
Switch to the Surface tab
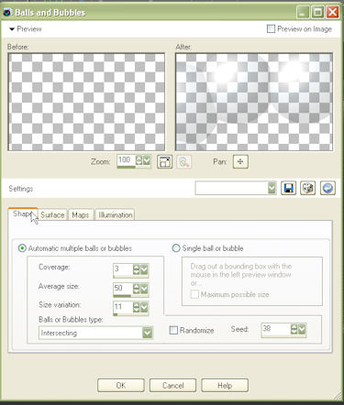point(52,214)
